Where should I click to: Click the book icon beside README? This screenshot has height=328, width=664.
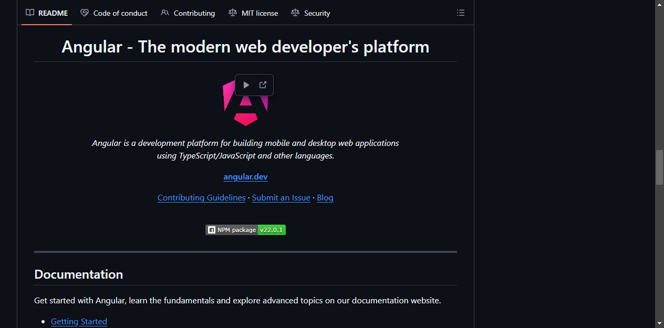click(30, 13)
